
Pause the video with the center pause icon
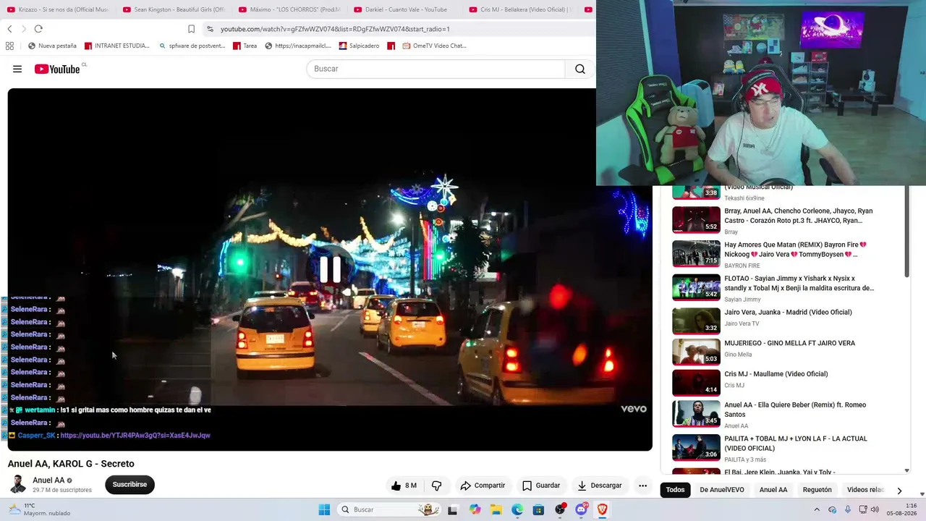pyautogui.click(x=330, y=268)
